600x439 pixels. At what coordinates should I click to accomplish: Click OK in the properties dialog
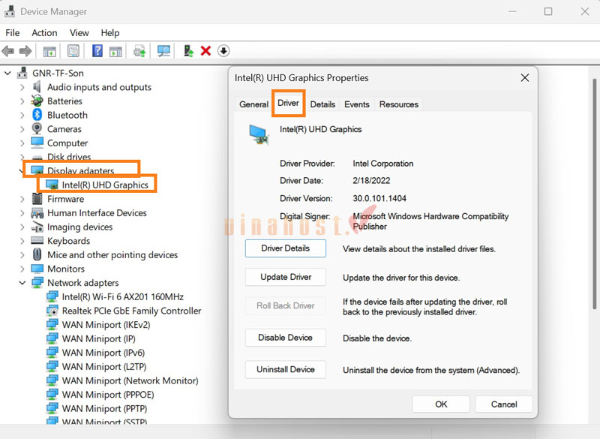[441, 404]
